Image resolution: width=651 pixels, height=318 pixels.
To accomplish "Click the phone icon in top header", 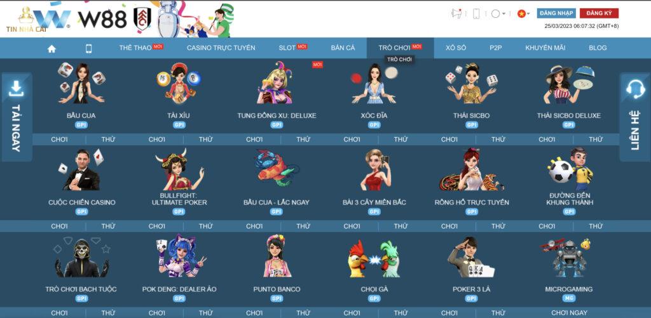I will pyautogui.click(x=476, y=13).
